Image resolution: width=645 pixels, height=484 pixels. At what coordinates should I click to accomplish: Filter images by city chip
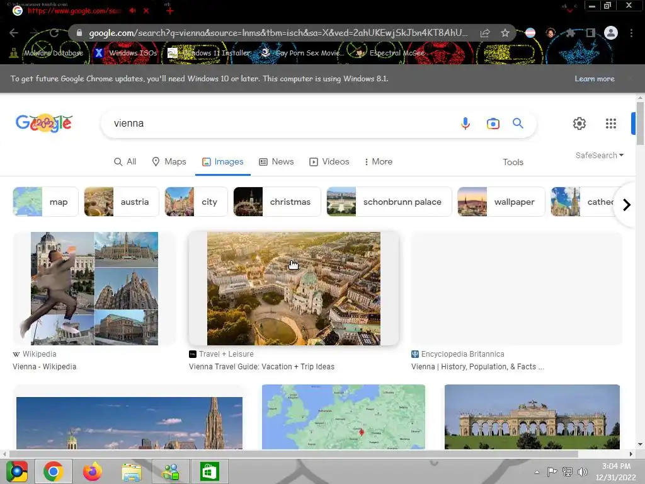(x=196, y=202)
